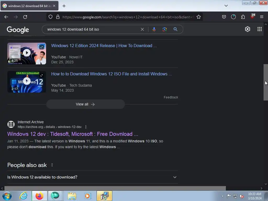Click the scroll-up arrow of the page

pos(266,24)
